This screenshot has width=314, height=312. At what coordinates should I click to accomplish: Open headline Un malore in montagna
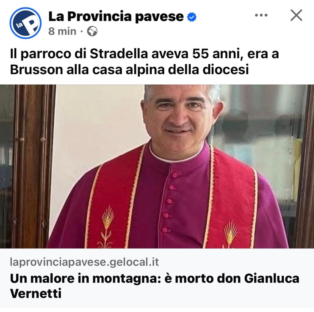pos(155,286)
